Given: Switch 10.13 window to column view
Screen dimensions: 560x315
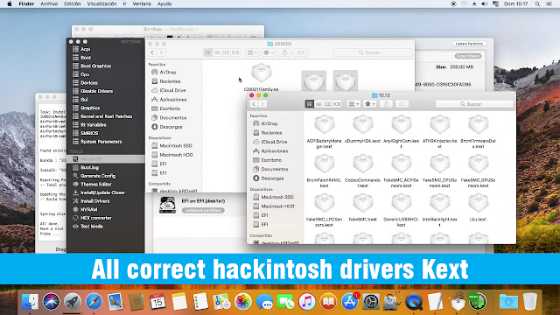Looking at the screenshot, I should tap(327, 104).
